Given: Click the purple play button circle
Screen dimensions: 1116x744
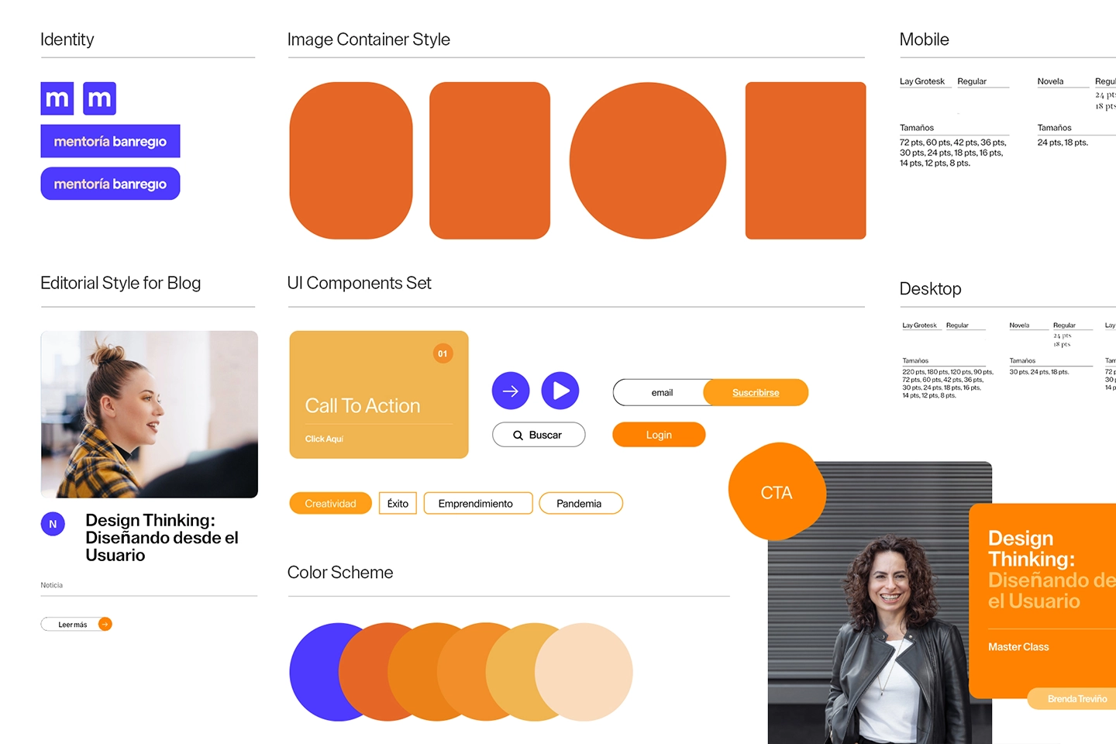Looking at the screenshot, I should coord(560,391).
